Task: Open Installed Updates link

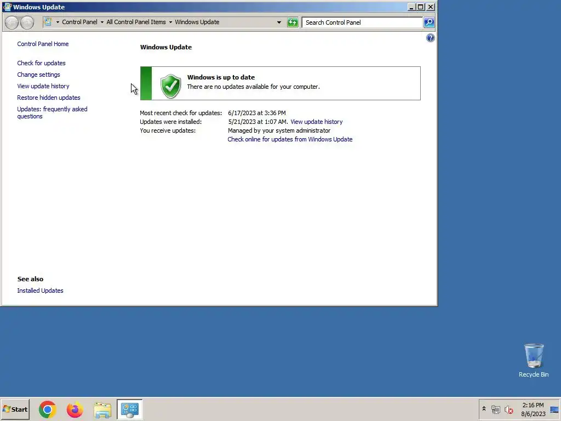Action: 40,291
